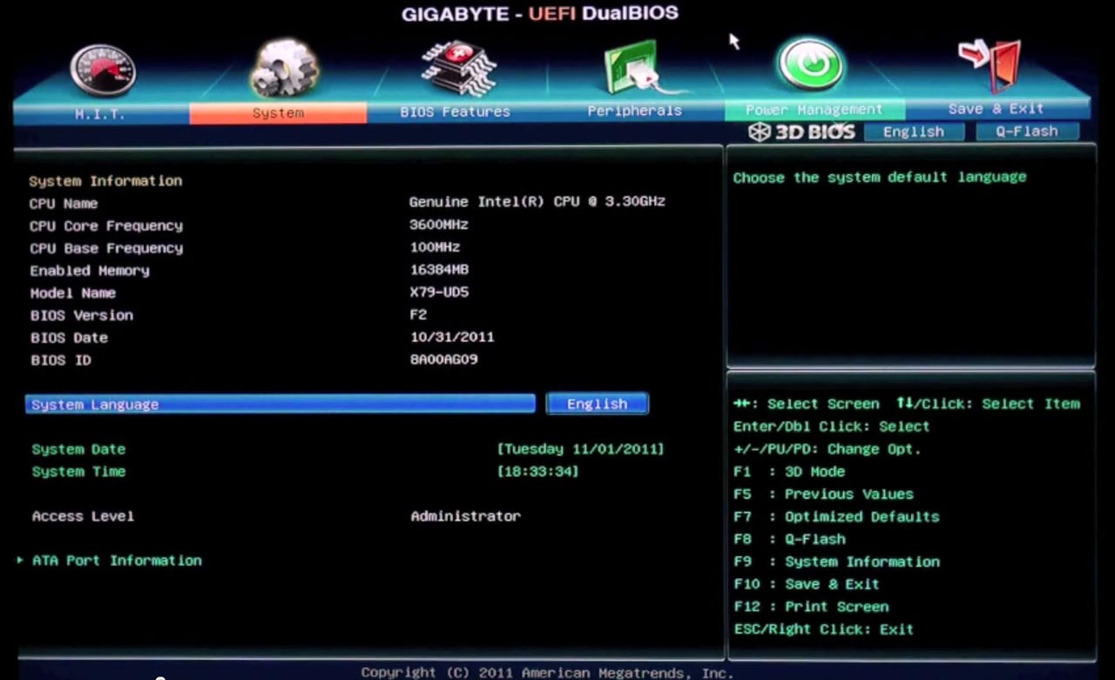Click the 3600MHz value

(439, 225)
